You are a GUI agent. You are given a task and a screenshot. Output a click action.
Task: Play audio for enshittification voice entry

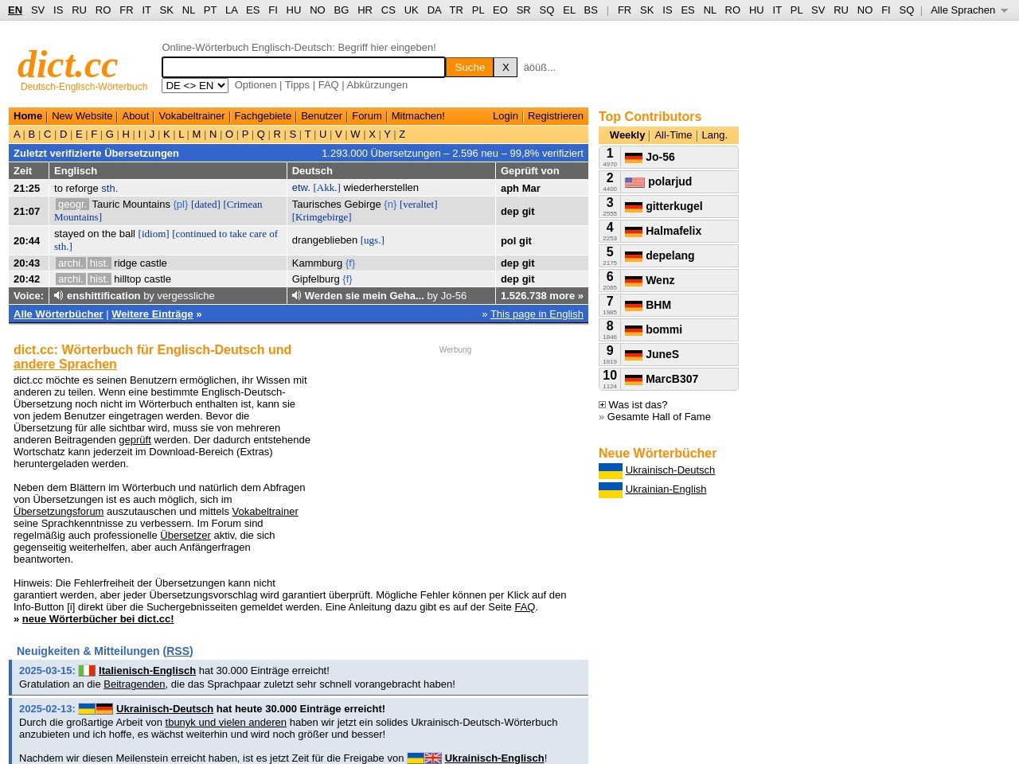pos(59,296)
